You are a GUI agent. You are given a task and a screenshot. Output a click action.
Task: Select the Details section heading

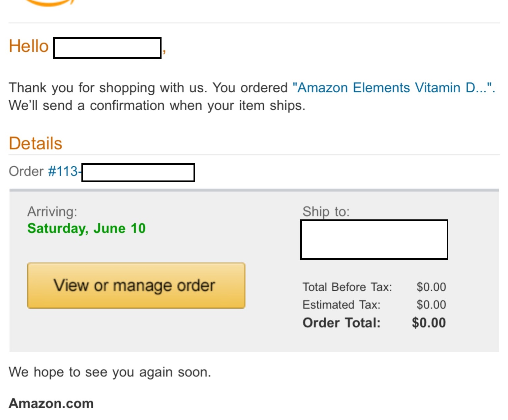(x=36, y=144)
